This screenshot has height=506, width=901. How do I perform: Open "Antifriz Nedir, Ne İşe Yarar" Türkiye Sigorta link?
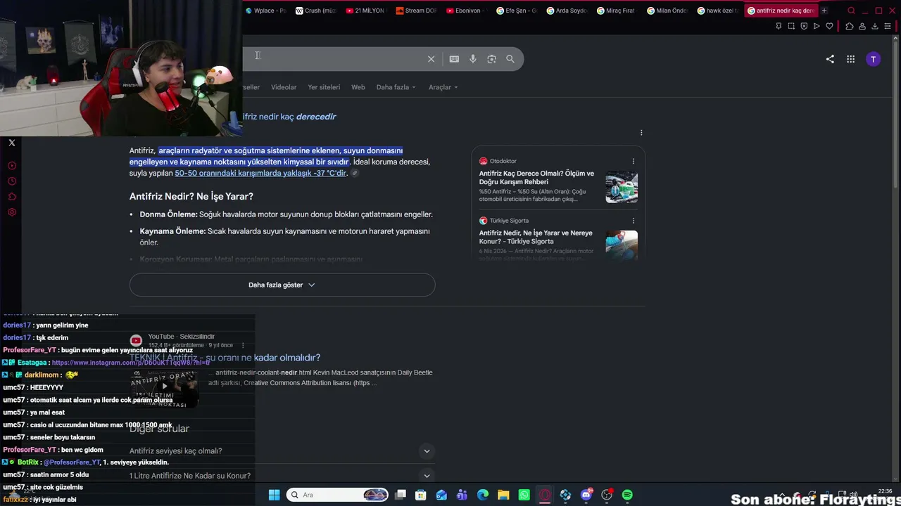pyautogui.click(x=536, y=238)
